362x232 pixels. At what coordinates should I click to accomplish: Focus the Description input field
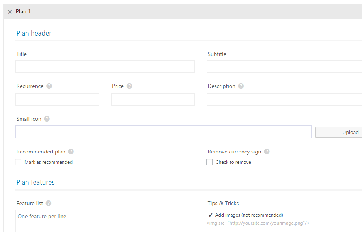[x=284, y=99]
